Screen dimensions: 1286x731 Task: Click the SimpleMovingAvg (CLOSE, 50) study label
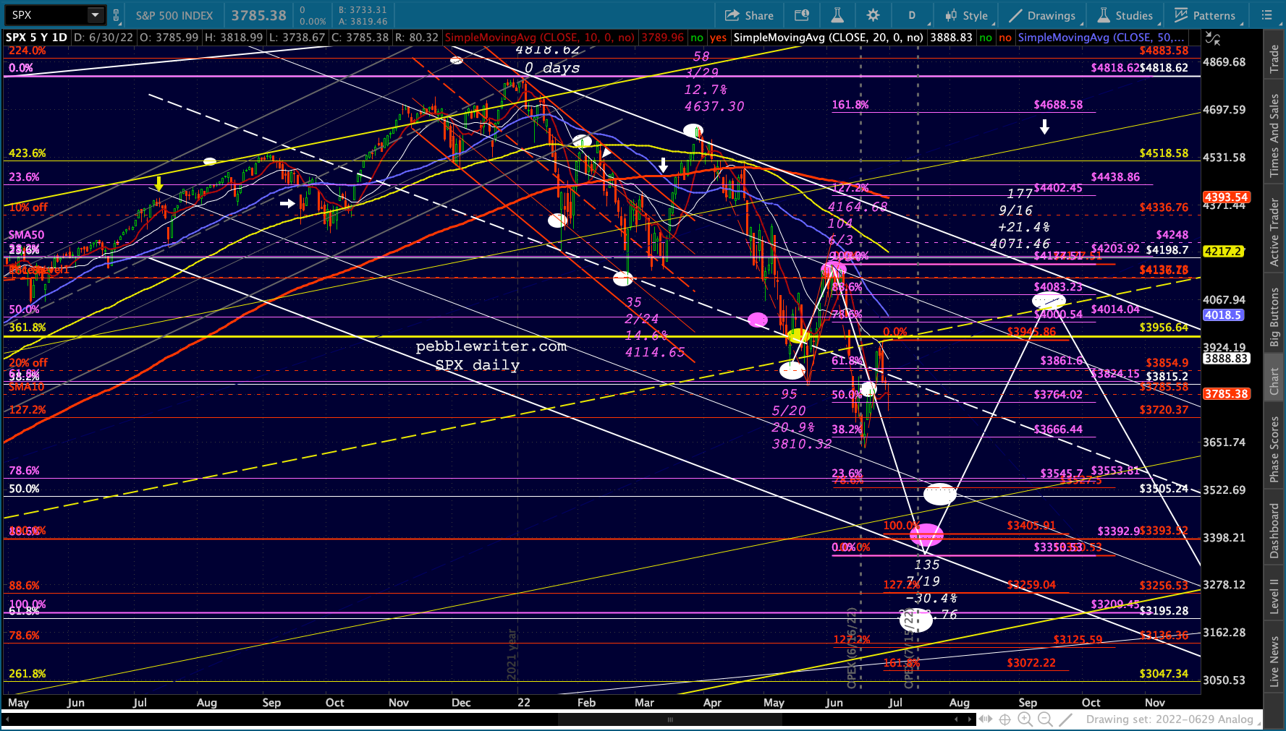[x=1101, y=38]
